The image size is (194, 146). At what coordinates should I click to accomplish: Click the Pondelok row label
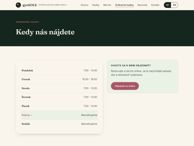[x=27, y=71]
